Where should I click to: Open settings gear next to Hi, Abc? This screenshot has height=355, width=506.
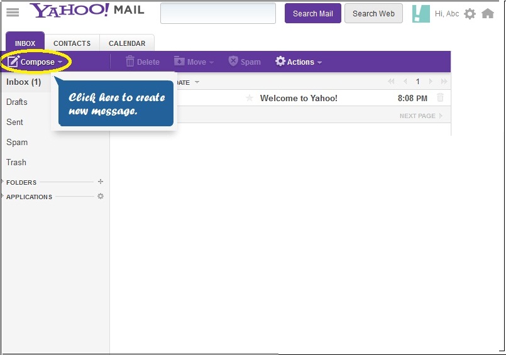click(470, 14)
